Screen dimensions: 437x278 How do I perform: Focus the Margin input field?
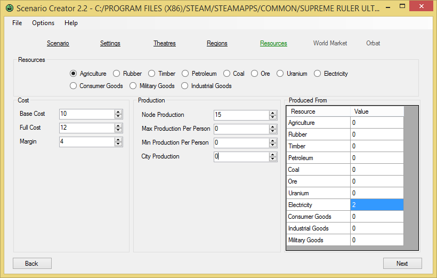coord(87,142)
